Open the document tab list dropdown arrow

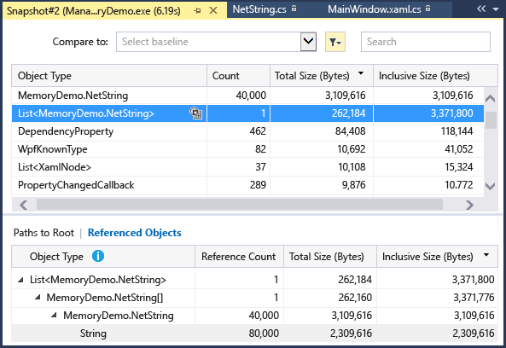(496, 9)
